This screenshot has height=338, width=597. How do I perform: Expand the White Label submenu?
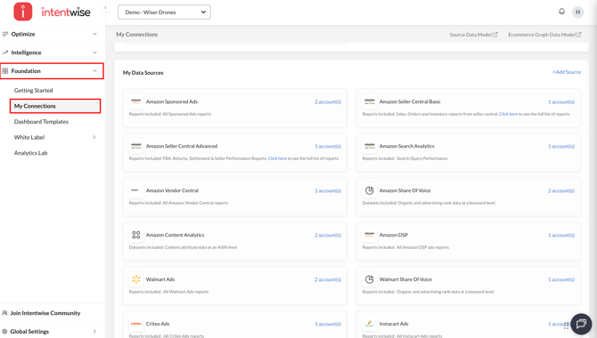point(55,137)
